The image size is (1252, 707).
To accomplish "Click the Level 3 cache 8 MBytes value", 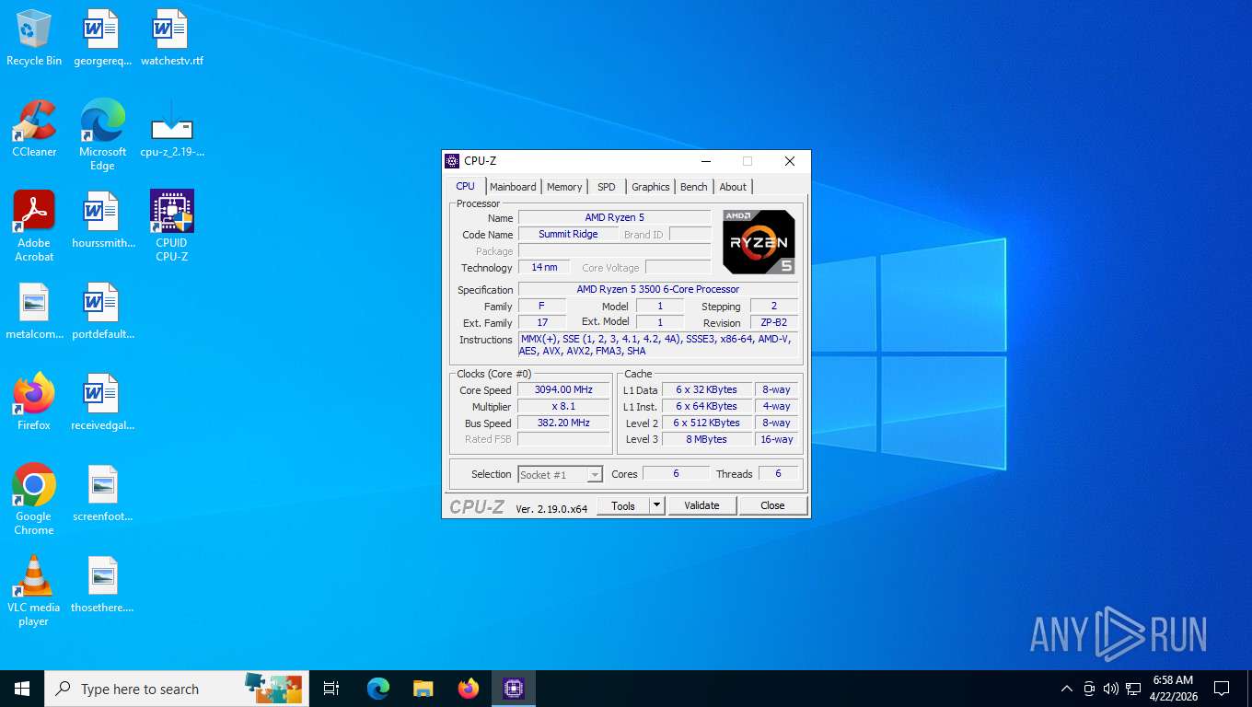I will click(x=706, y=440).
